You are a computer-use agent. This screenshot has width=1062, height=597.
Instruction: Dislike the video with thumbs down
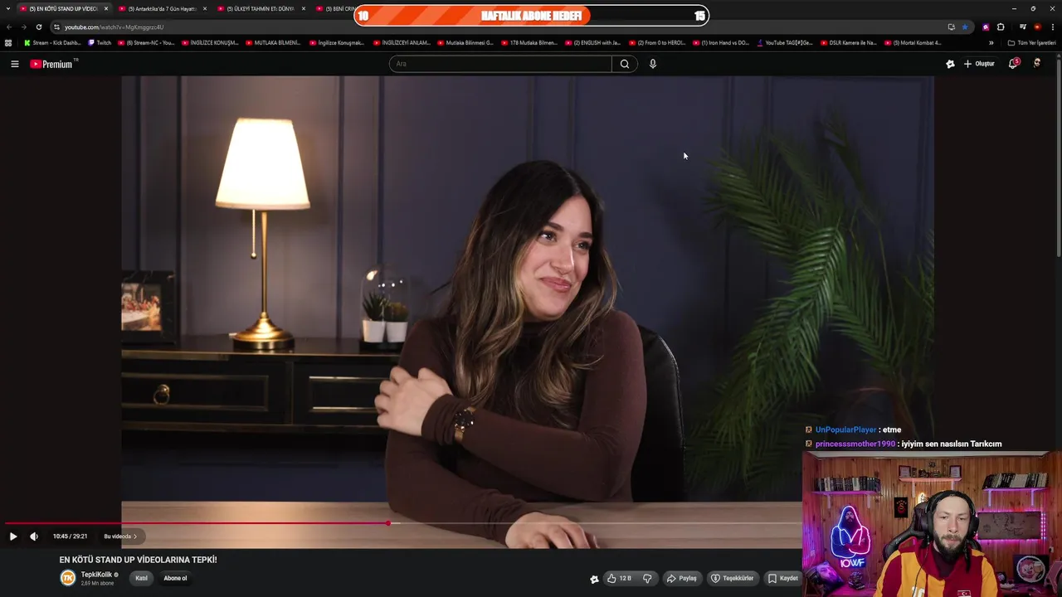click(648, 578)
